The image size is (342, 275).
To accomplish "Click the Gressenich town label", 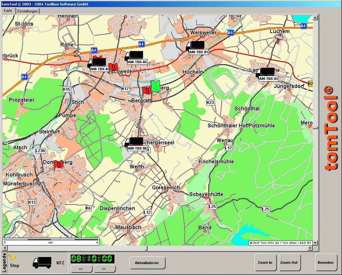I will click(166, 187).
